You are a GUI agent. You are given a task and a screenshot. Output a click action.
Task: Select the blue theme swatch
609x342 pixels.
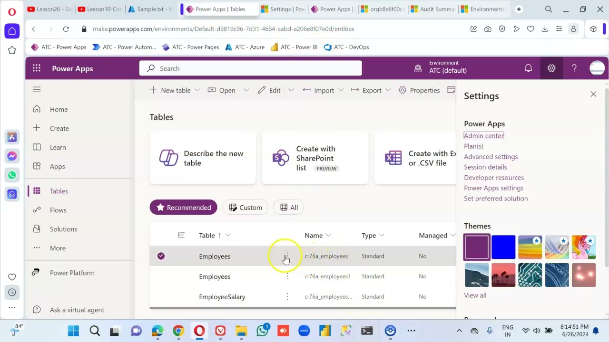click(x=503, y=247)
